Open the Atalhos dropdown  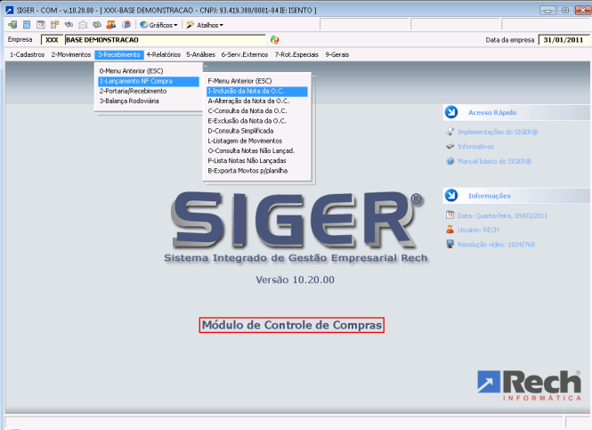point(205,25)
